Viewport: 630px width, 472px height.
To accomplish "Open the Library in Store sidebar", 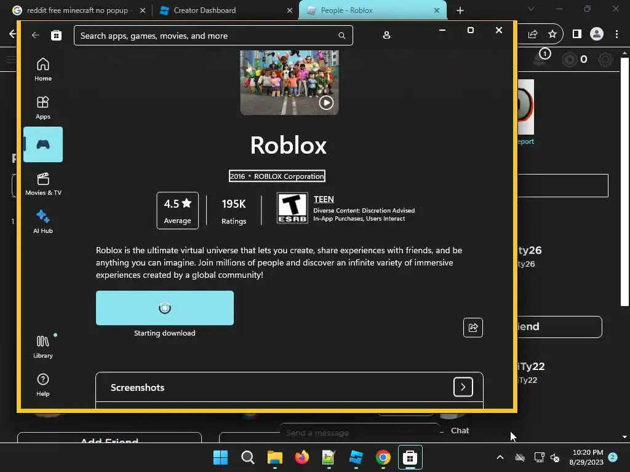I will pos(43,347).
